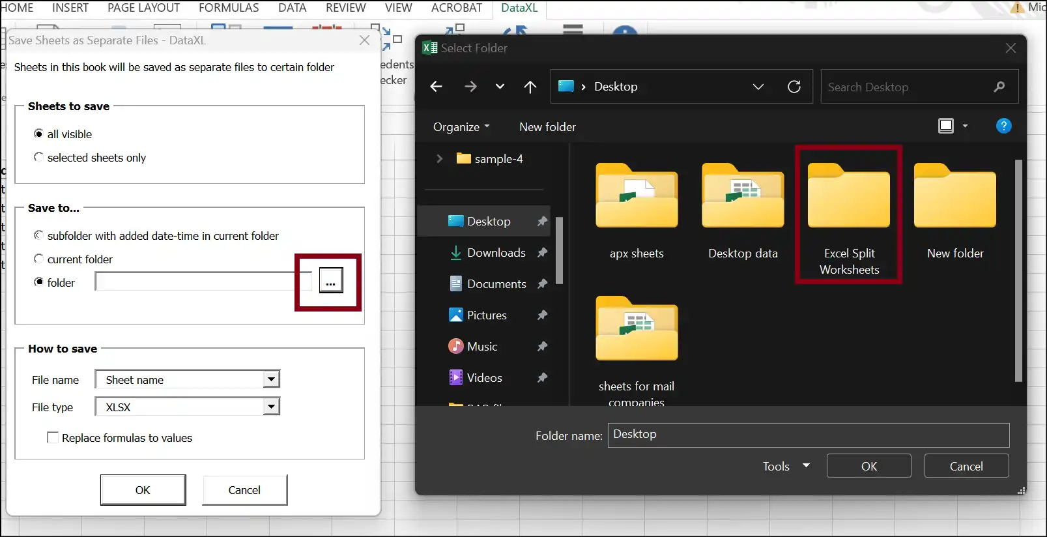The image size is (1047, 537).
Task: Create a New folder
Action: [547, 127]
